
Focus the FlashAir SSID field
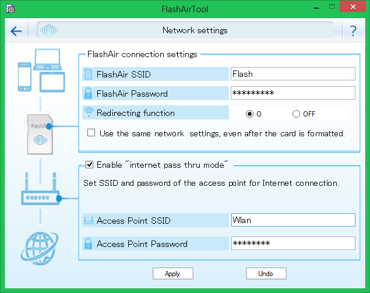pyautogui.click(x=293, y=74)
